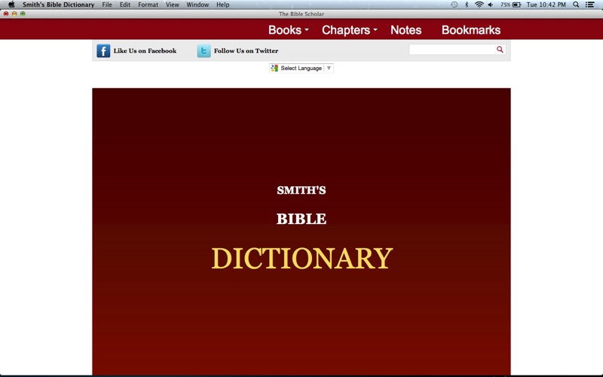Open the Select Language dropdown

click(301, 68)
